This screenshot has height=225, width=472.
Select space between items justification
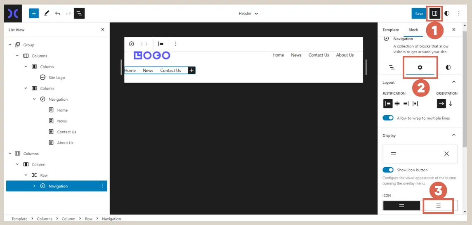pyautogui.click(x=415, y=104)
